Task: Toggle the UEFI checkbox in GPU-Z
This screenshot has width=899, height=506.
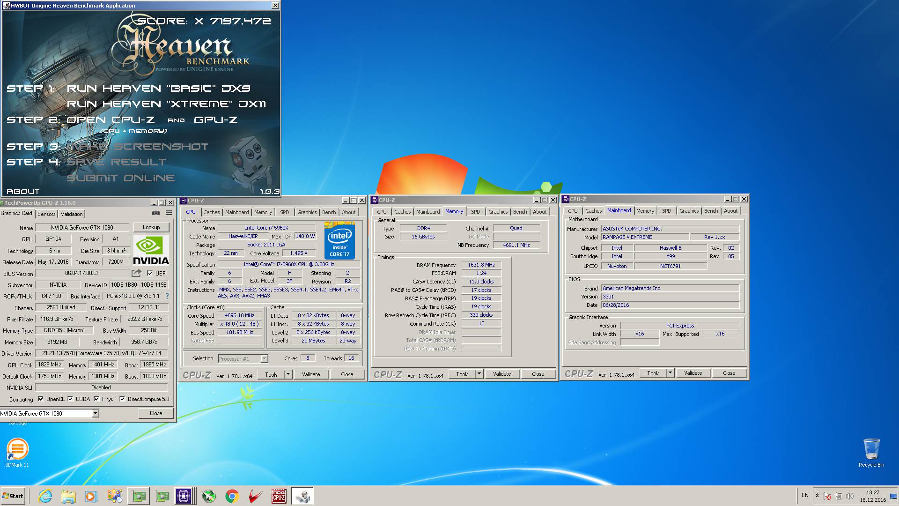Action: point(150,273)
